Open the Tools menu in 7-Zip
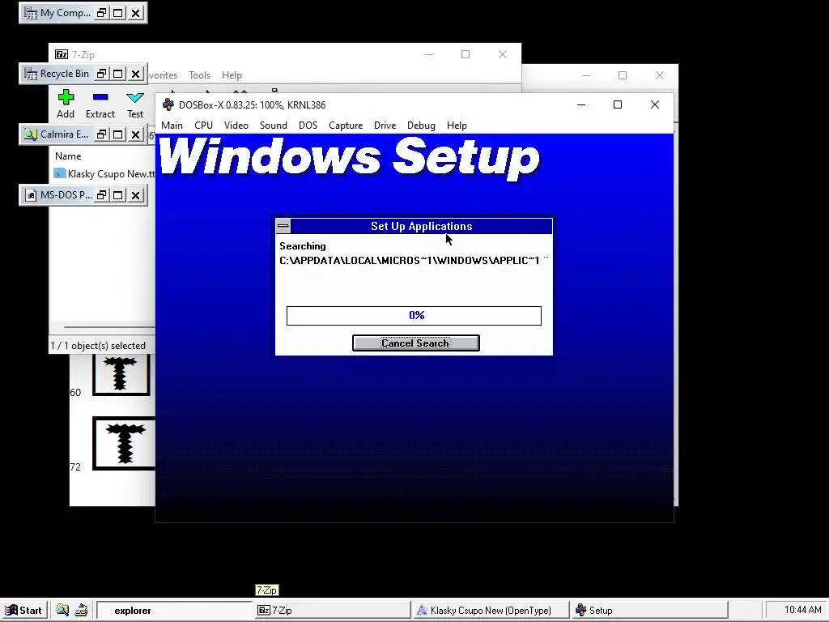 pyautogui.click(x=199, y=75)
